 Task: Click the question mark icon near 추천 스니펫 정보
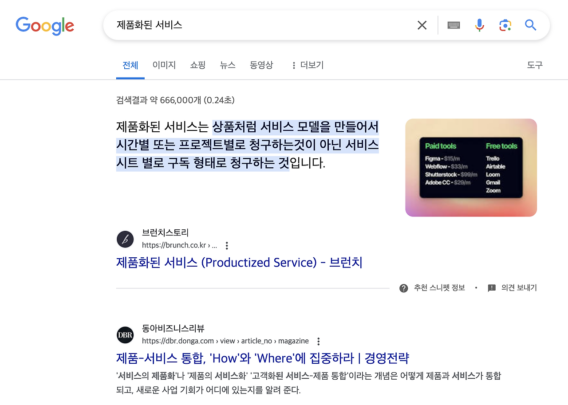pyautogui.click(x=403, y=287)
